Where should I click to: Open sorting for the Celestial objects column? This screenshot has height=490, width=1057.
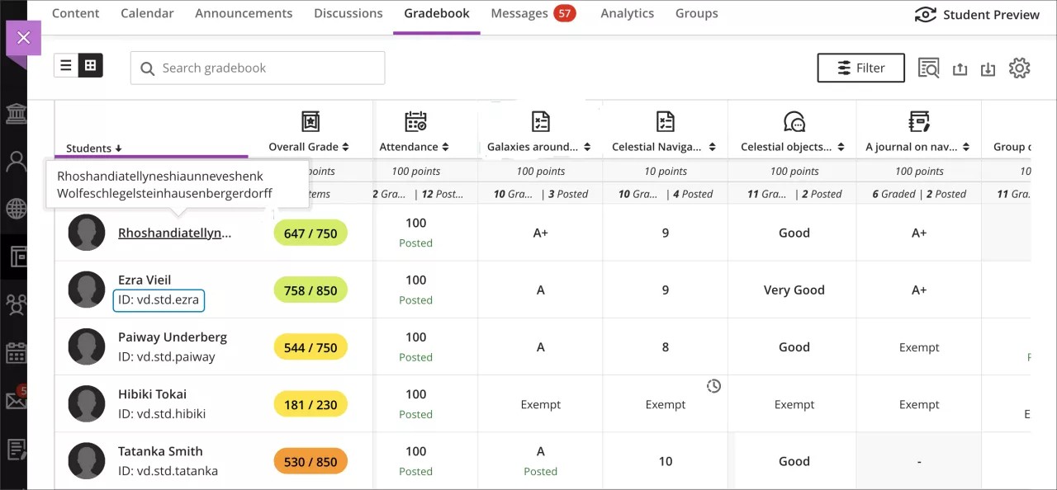coord(841,147)
